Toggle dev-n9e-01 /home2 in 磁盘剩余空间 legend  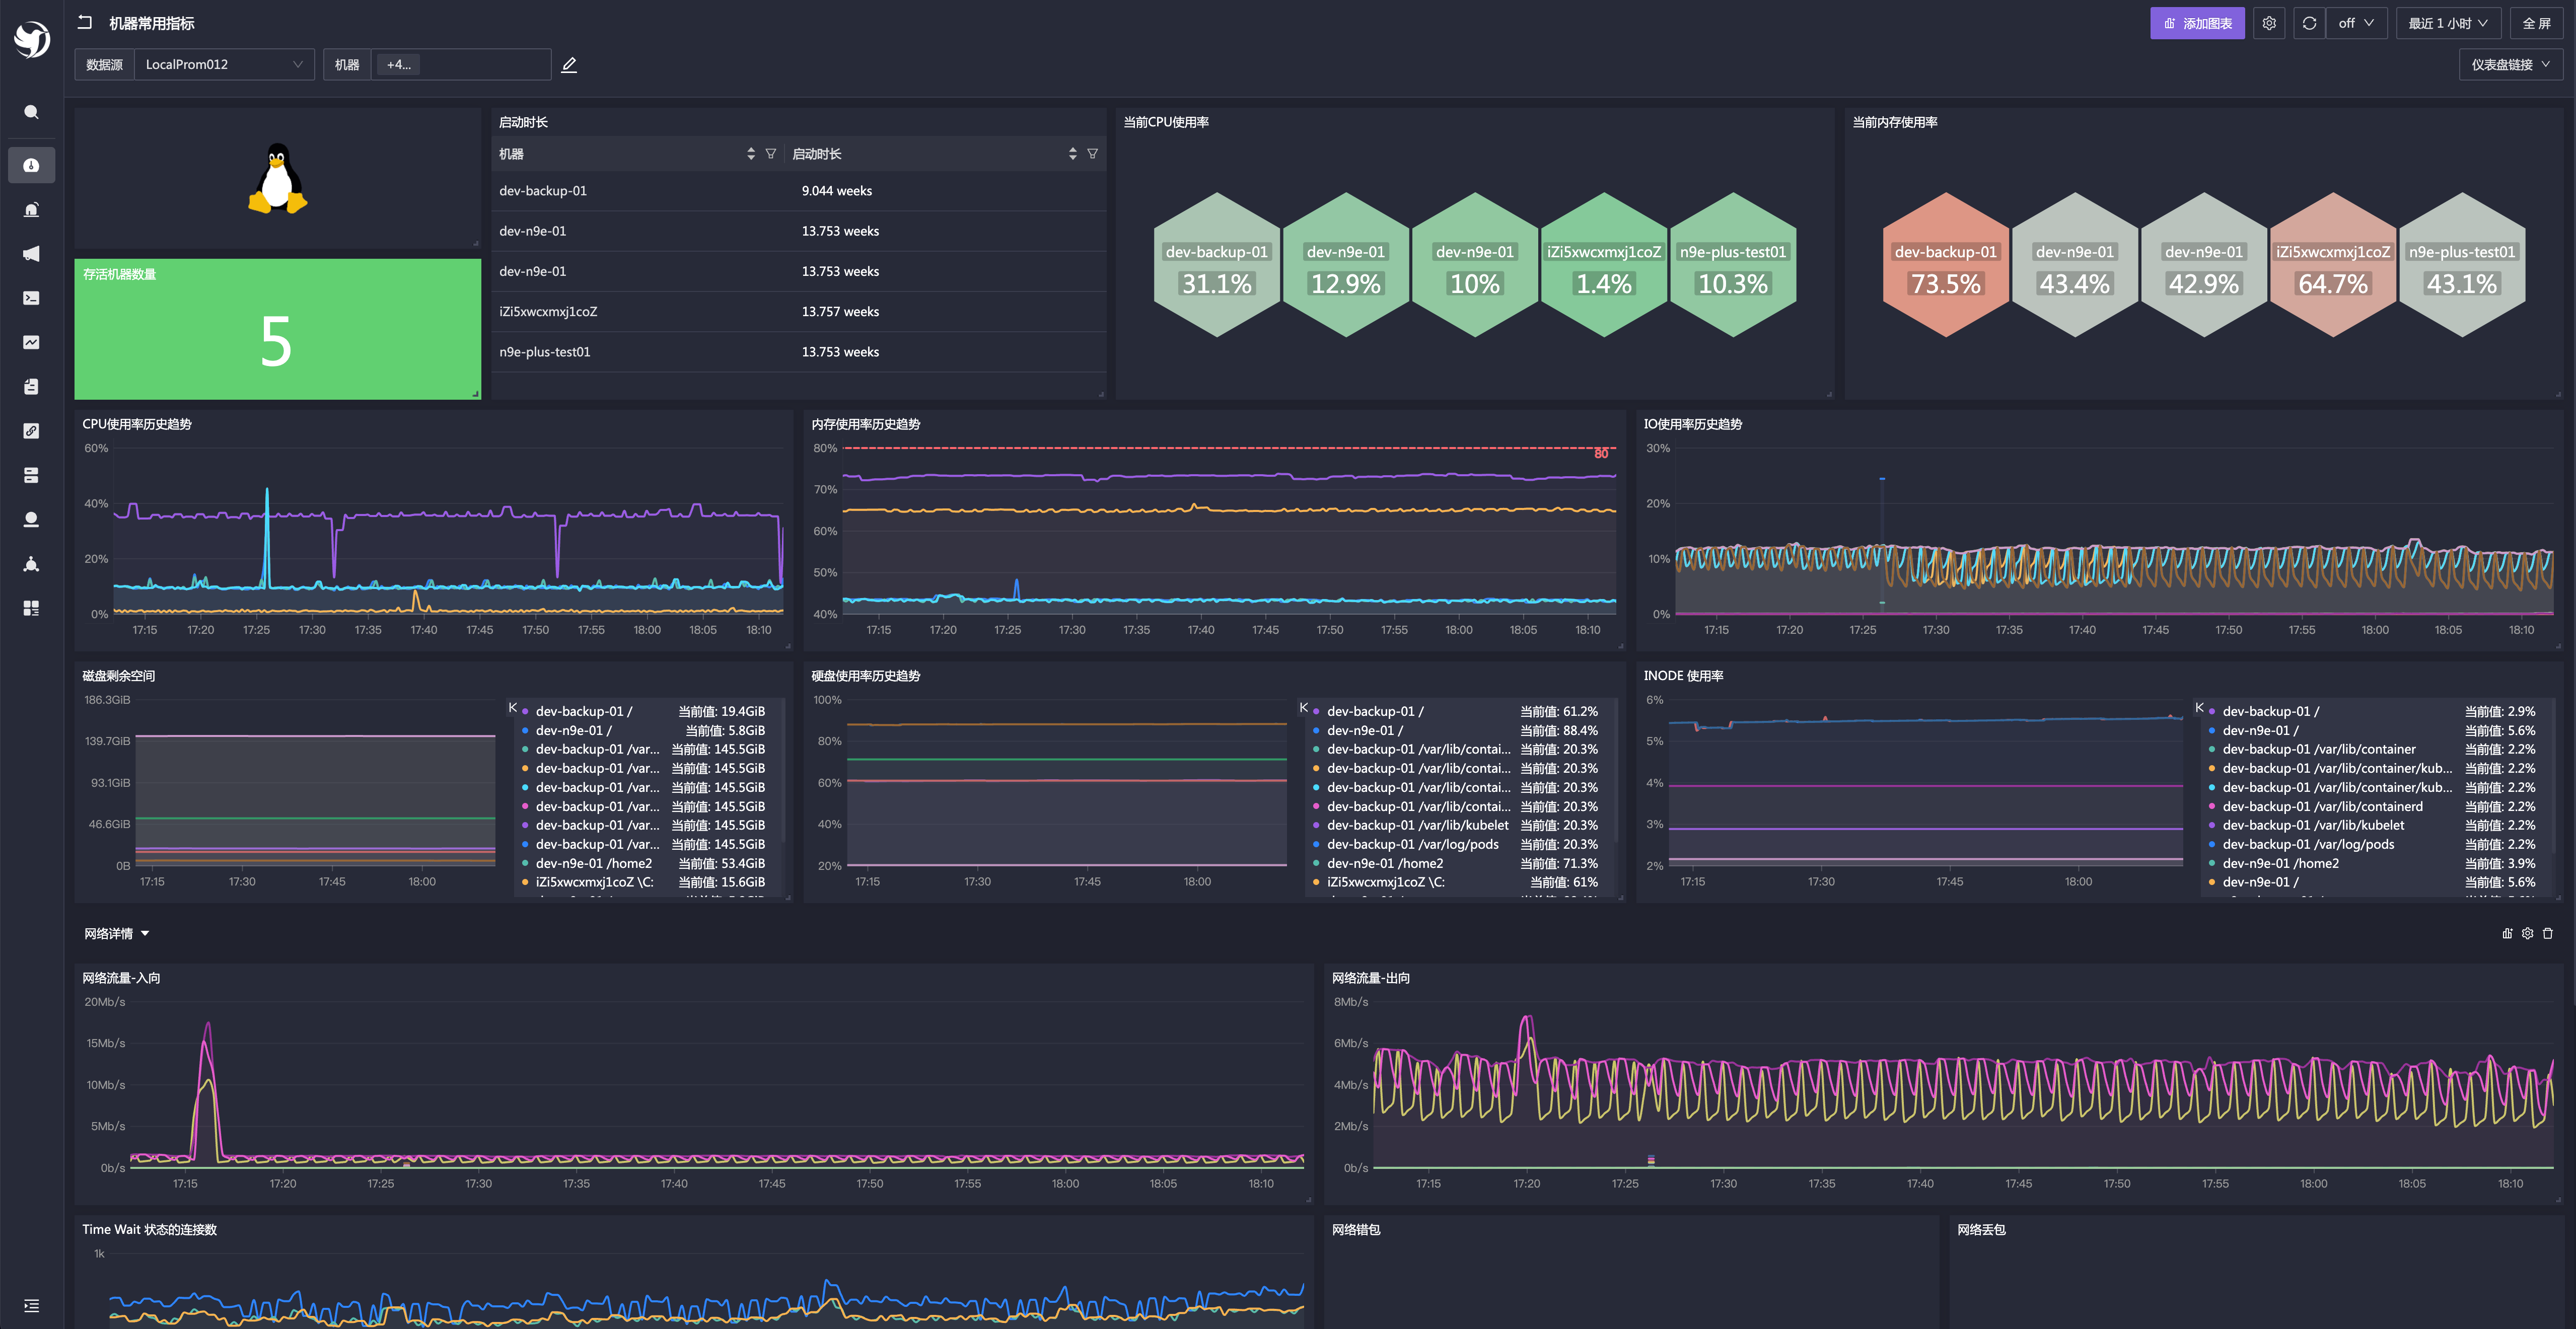643,863
